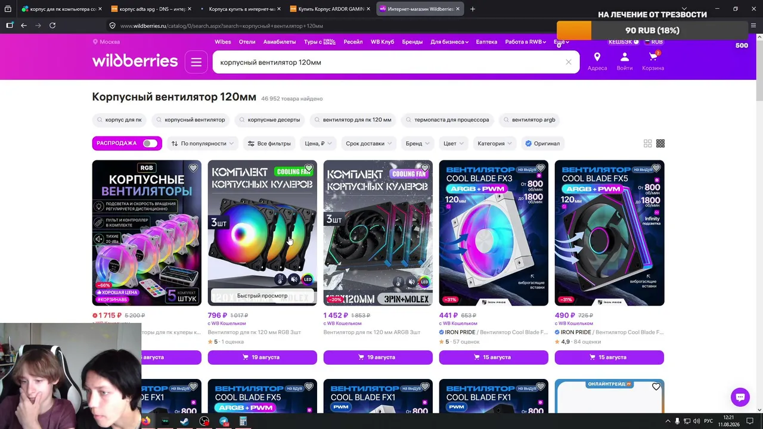Expand the Бренд filter dropdown

coord(418,144)
